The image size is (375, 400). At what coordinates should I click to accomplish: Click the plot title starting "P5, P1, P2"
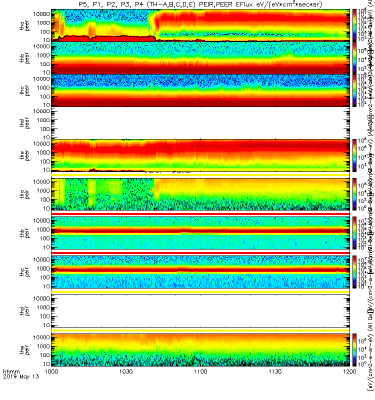[200, 4]
